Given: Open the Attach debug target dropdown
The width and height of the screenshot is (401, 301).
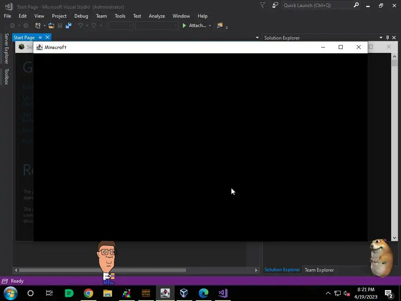Looking at the screenshot, I should [210, 25].
